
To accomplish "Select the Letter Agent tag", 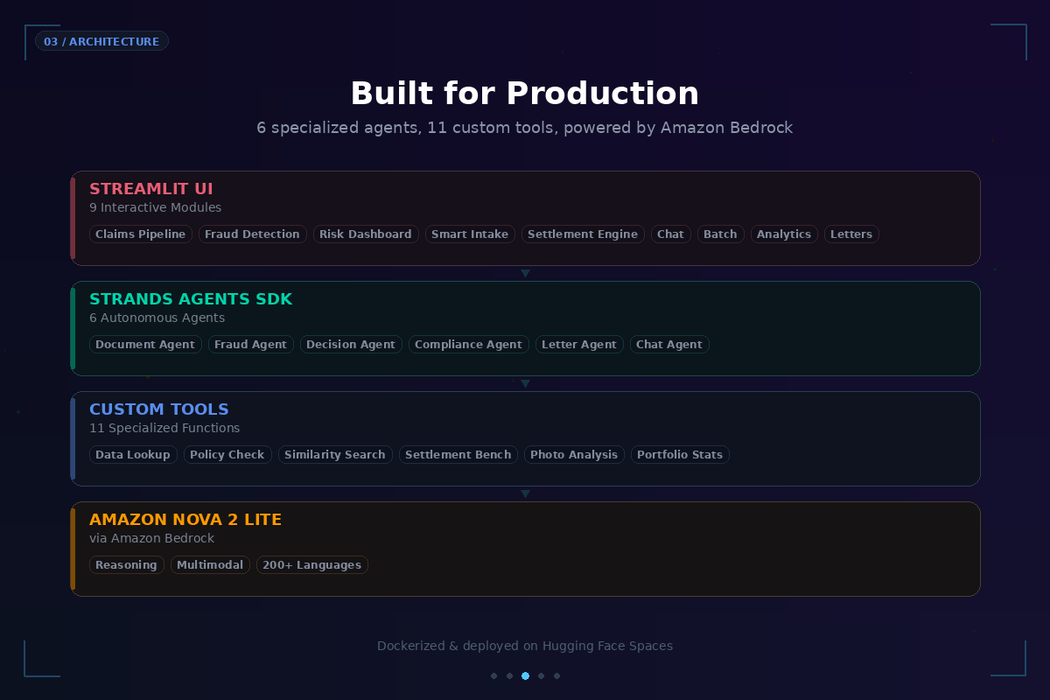I will (579, 344).
